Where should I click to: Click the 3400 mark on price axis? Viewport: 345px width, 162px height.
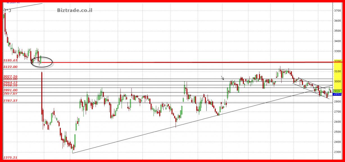coord(338,41)
